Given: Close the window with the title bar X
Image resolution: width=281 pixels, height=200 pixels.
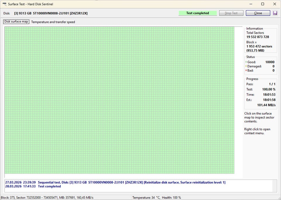Looking at the screenshot, I should pos(275,4).
